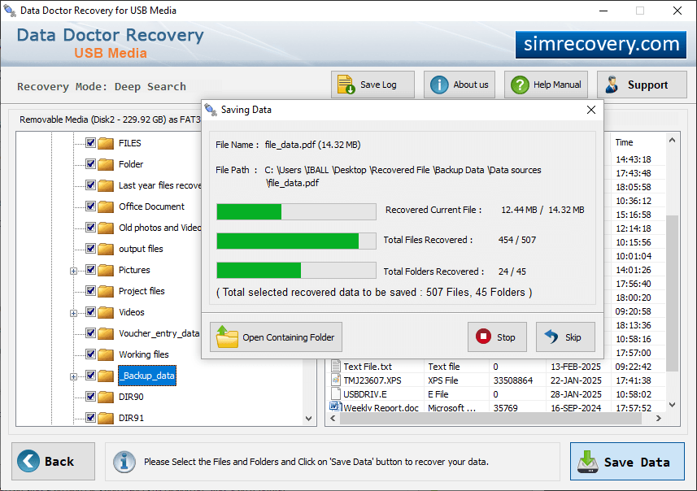
Task: Expand the Videos folder tree node
Action: point(73,313)
